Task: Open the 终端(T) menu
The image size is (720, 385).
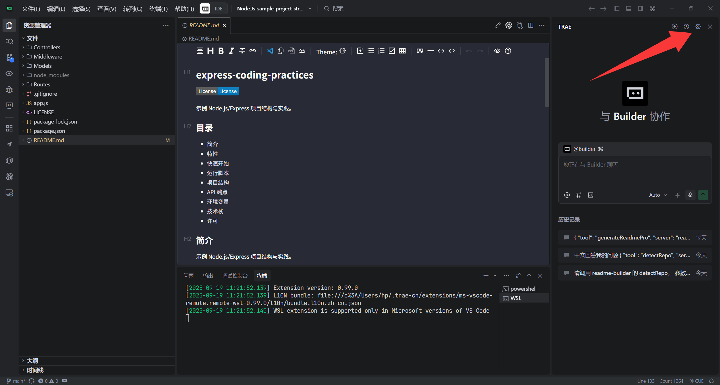Action: coord(158,9)
